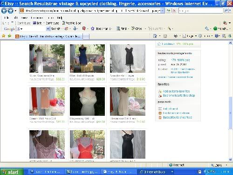The width and height of the screenshot is (233, 175).
Task: Click the Bookmarks star icon
Action: 92,28
